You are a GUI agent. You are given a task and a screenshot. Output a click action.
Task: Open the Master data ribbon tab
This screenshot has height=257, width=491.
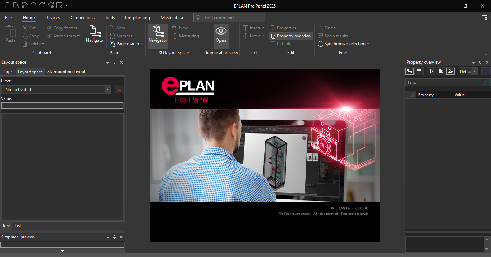click(x=171, y=17)
